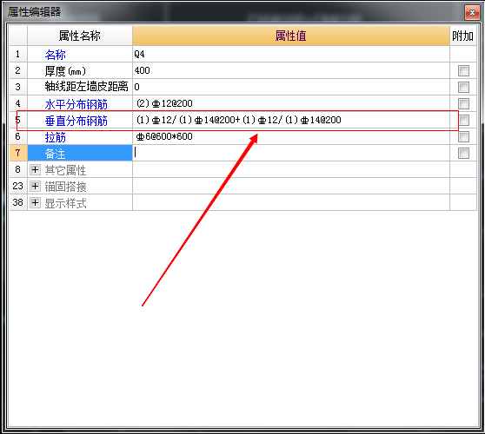The height and width of the screenshot is (434, 485).
Task: Expand the 其它属性 group
Action: [x=35, y=169]
